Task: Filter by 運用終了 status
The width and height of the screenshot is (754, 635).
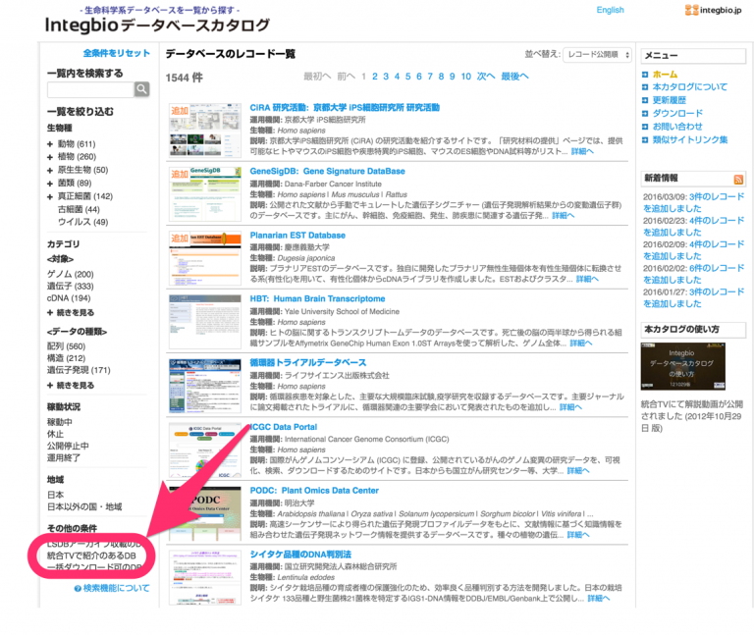Action: (64, 458)
